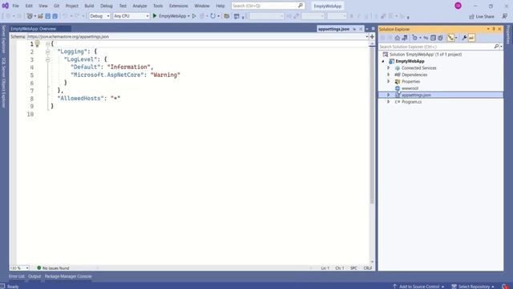Click Collapse All icon in Solution Explorer
Viewport: 513px width, 289px height.
pos(433,38)
